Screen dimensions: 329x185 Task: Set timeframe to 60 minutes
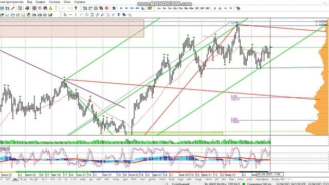[191, 8]
